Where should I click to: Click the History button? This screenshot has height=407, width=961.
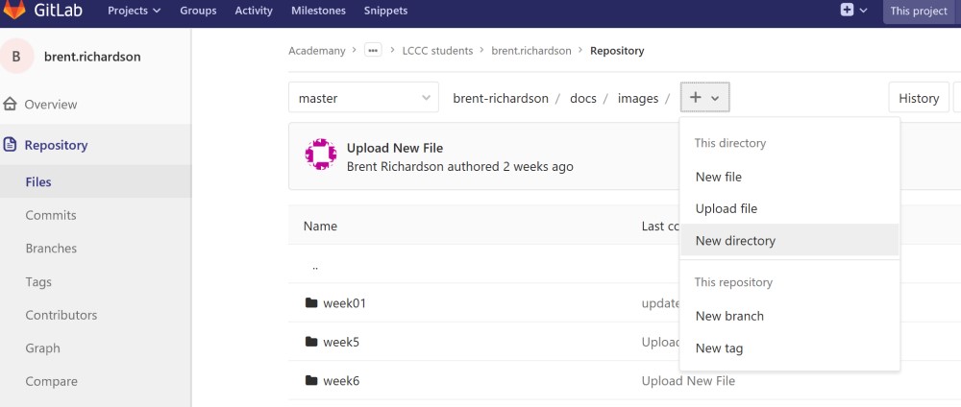918,98
